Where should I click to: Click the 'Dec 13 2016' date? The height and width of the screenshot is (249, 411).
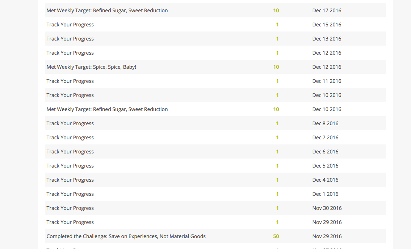point(327,39)
